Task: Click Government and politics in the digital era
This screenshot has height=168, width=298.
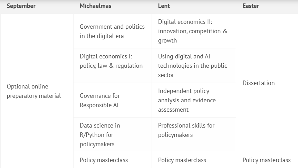Action: 112,31
